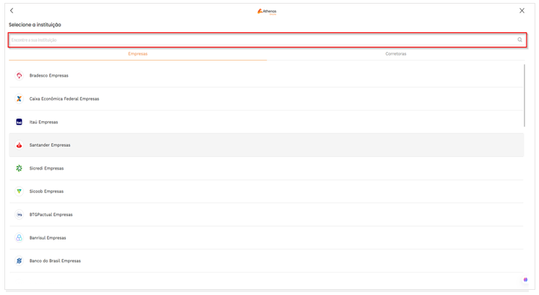Focus the institution search field
Image resolution: width=539 pixels, height=295 pixels.
[268, 40]
